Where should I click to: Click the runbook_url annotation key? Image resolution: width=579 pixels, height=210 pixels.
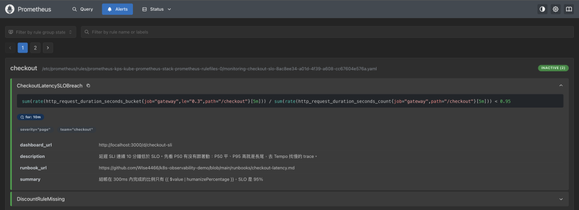coord(33,168)
